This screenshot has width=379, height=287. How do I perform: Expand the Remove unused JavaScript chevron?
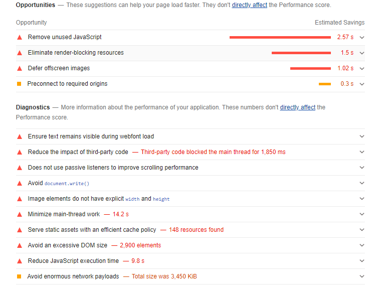[x=362, y=37]
